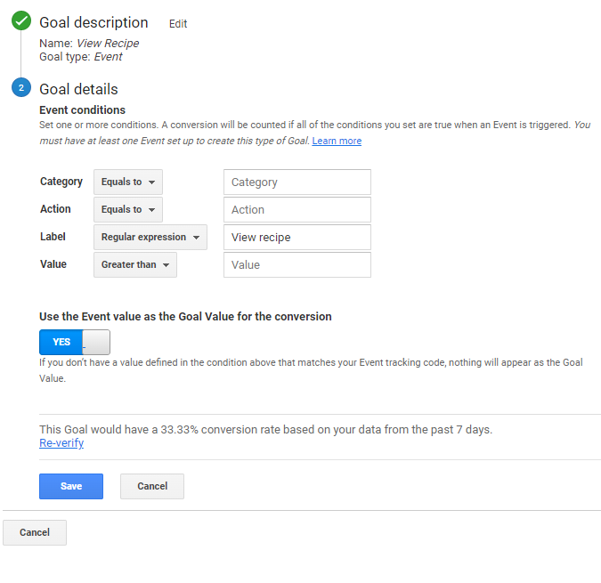
Task: Click the YES side of the toggle
Action: (x=61, y=342)
